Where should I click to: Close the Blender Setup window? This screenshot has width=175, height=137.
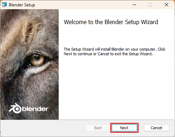pos(167,5)
